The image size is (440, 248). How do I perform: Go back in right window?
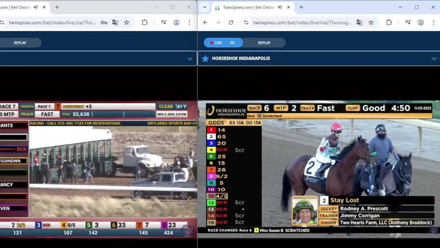point(205,22)
